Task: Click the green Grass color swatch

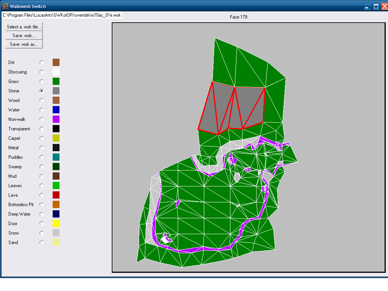Action: click(x=56, y=81)
